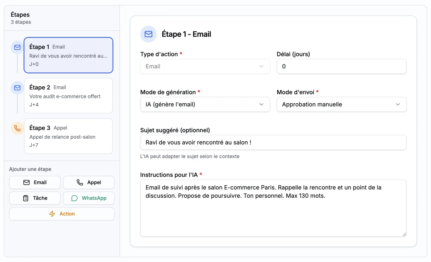Image resolution: width=431 pixels, height=262 pixels.
Task: Select the Étape 1 Email step card
Action: point(68,55)
